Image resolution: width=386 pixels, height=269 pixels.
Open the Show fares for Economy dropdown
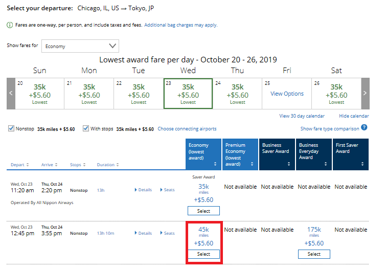coord(80,46)
